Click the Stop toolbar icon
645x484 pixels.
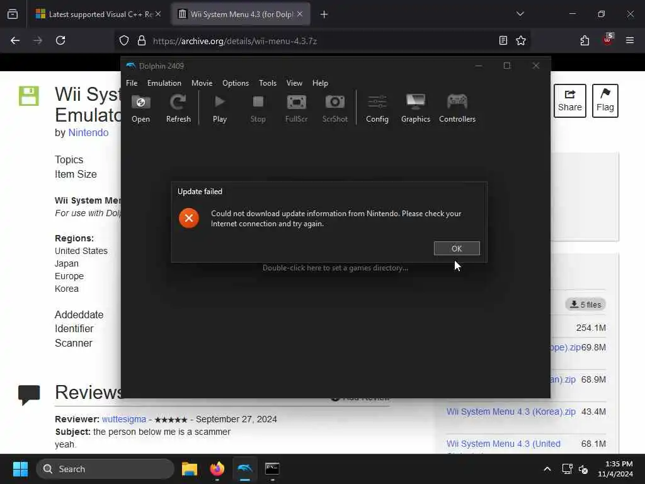coord(258,108)
